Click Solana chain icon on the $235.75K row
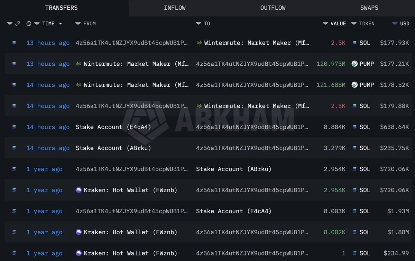Image resolution: width=415 pixels, height=261 pixels. tap(14, 148)
